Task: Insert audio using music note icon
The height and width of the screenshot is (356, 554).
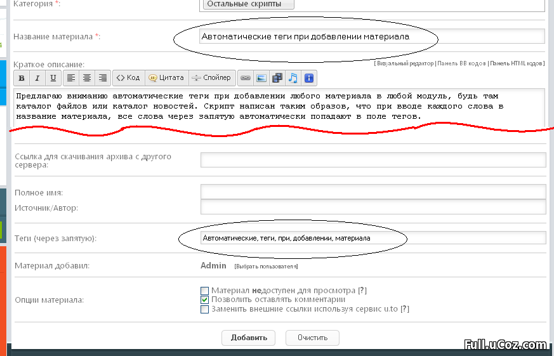Action: click(293, 78)
